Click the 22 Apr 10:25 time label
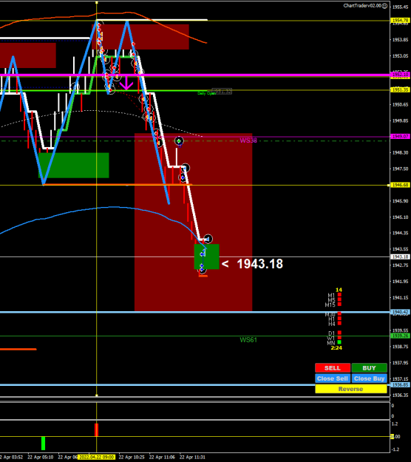411x462 pixels. pyautogui.click(x=132, y=457)
